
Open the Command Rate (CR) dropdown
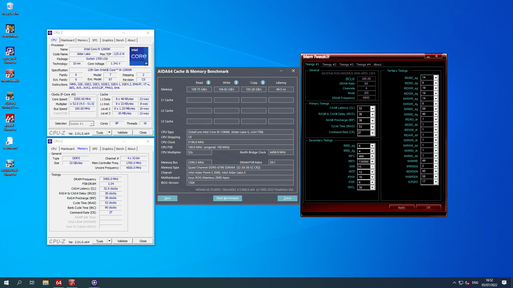(x=372, y=133)
